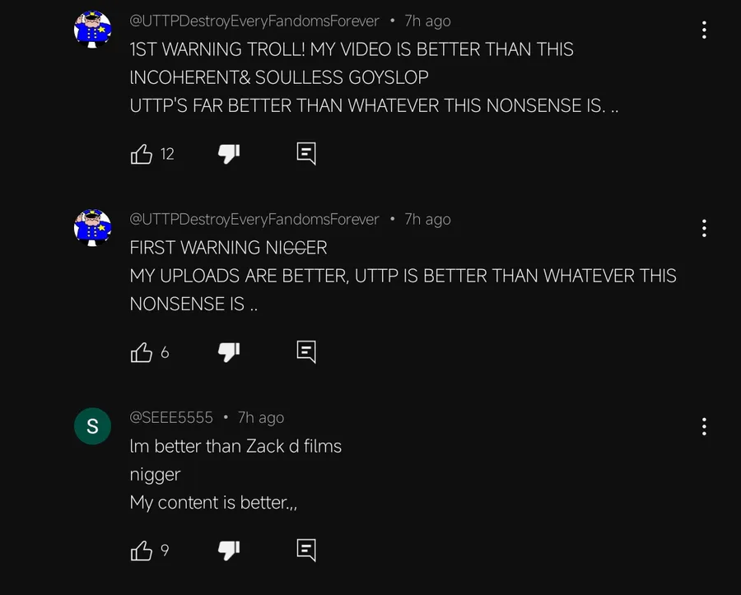Reply to the '1ST WARNING TROLL' comment

pyautogui.click(x=306, y=154)
